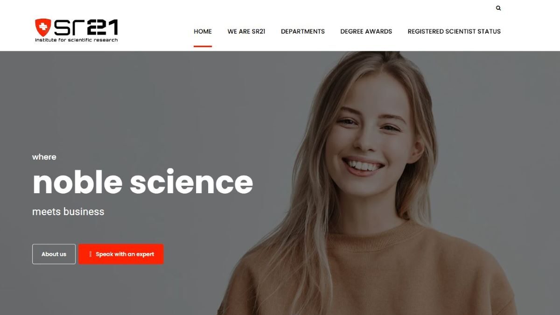This screenshot has width=560, height=315.
Task: Click the word 'where' above headline
Action: (x=44, y=157)
